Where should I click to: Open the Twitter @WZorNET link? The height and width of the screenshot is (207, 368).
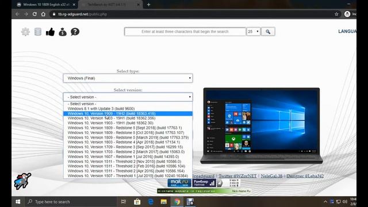coord(237,176)
